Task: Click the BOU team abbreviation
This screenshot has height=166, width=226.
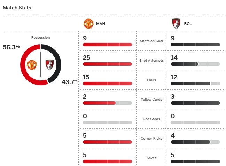Action: point(188,24)
